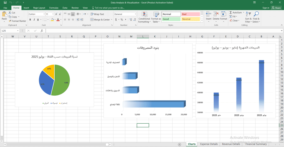Toggle Bold formatting

(30, 20)
